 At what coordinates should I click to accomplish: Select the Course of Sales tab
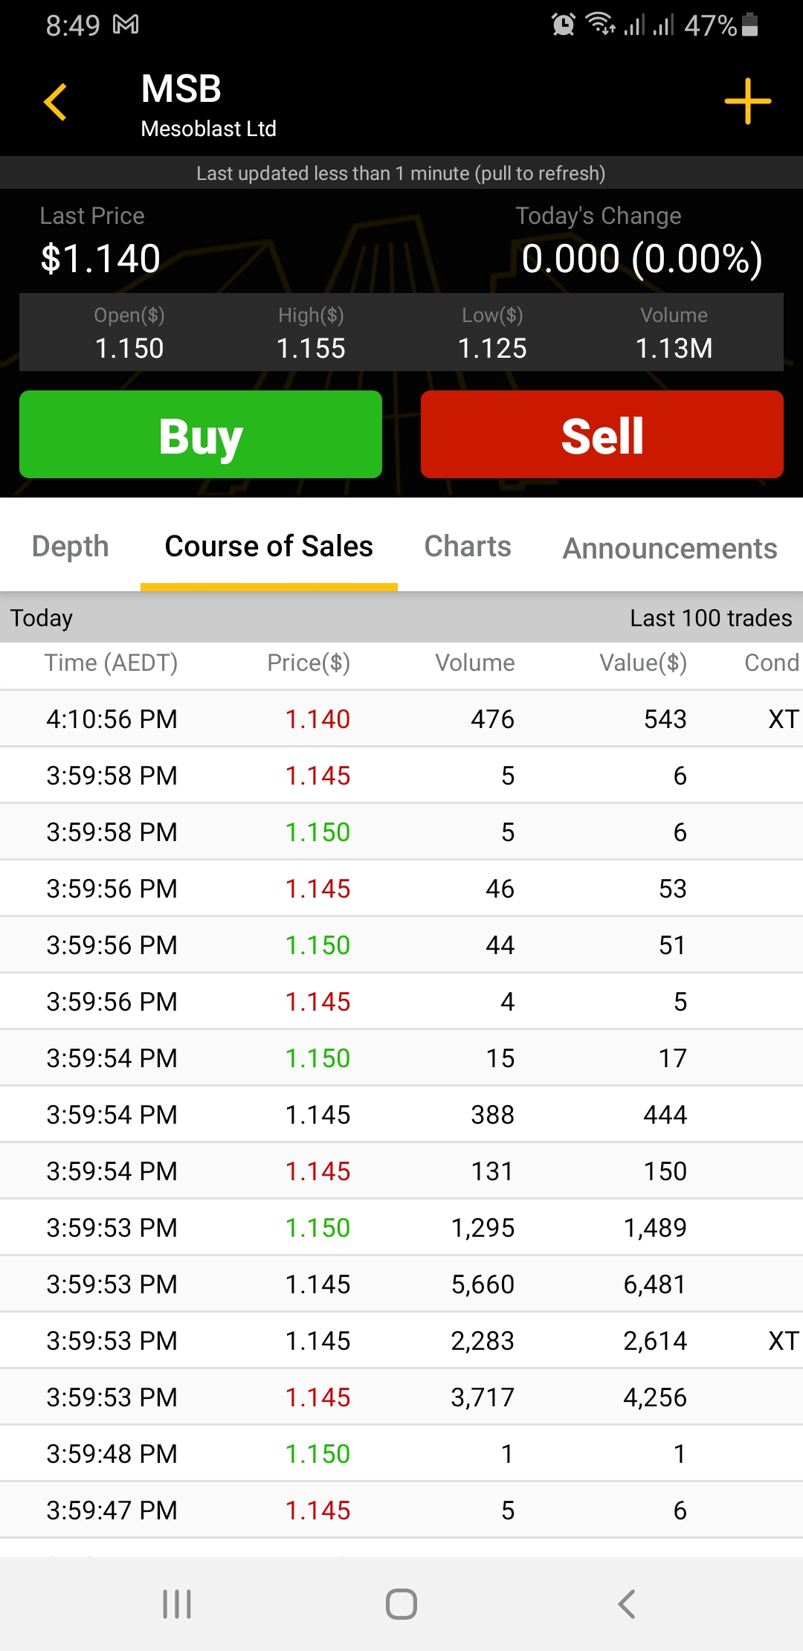269,546
